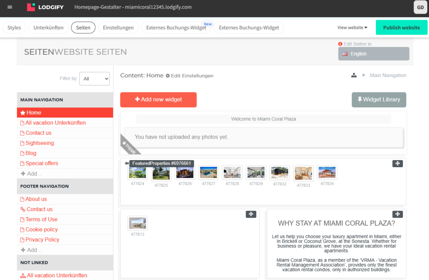Image resolution: width=429 pixels, height=280 pixels.
Task: Click the link icon beside footer Contact us
Action: tap(23, 209)
